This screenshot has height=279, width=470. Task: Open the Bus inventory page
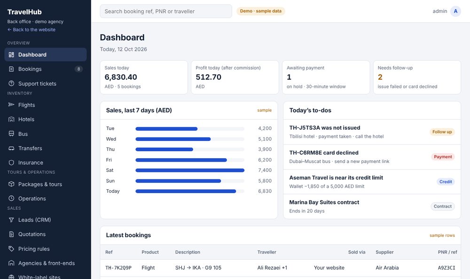tap(46, 134)
